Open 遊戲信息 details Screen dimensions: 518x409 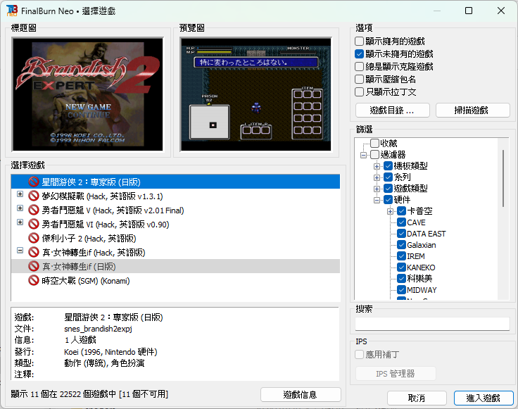coord(301,394)
